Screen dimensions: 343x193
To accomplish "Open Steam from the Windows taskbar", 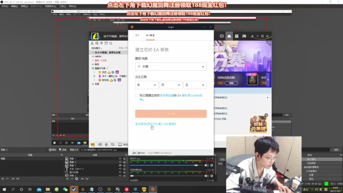I will pos(74,189).
